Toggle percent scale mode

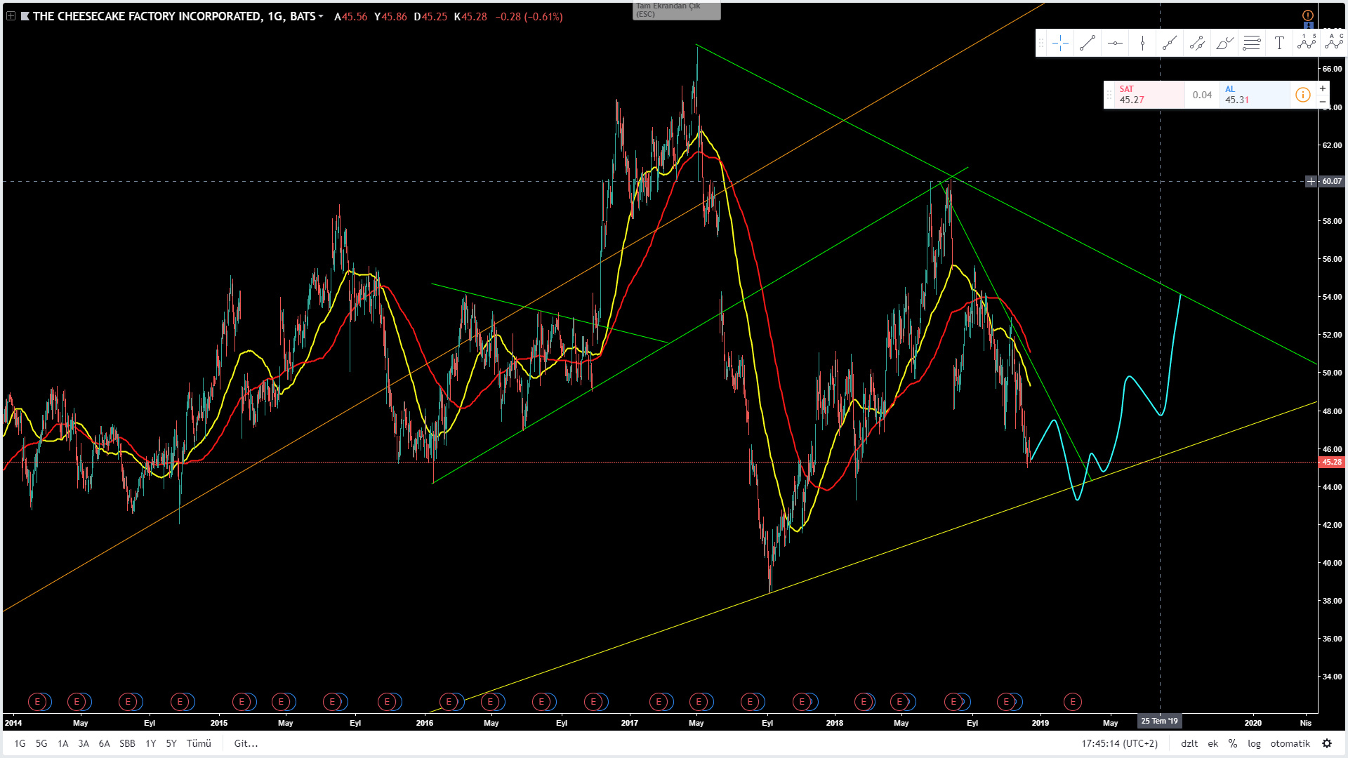tap(1233, 743)
